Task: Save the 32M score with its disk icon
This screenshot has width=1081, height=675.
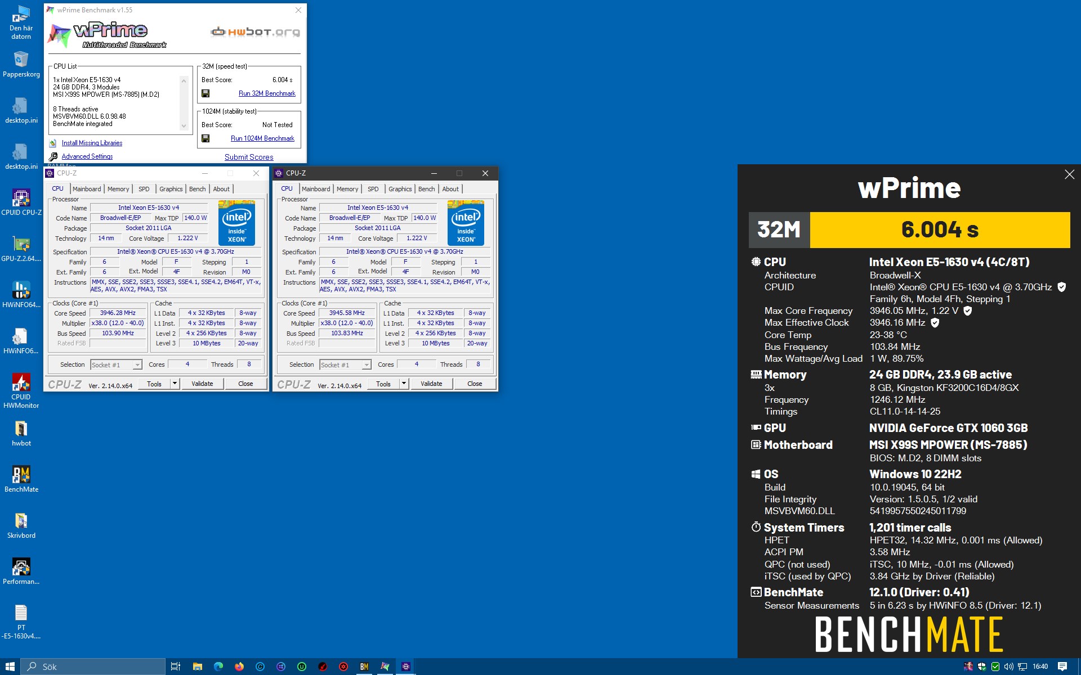Action: point(206,93)
